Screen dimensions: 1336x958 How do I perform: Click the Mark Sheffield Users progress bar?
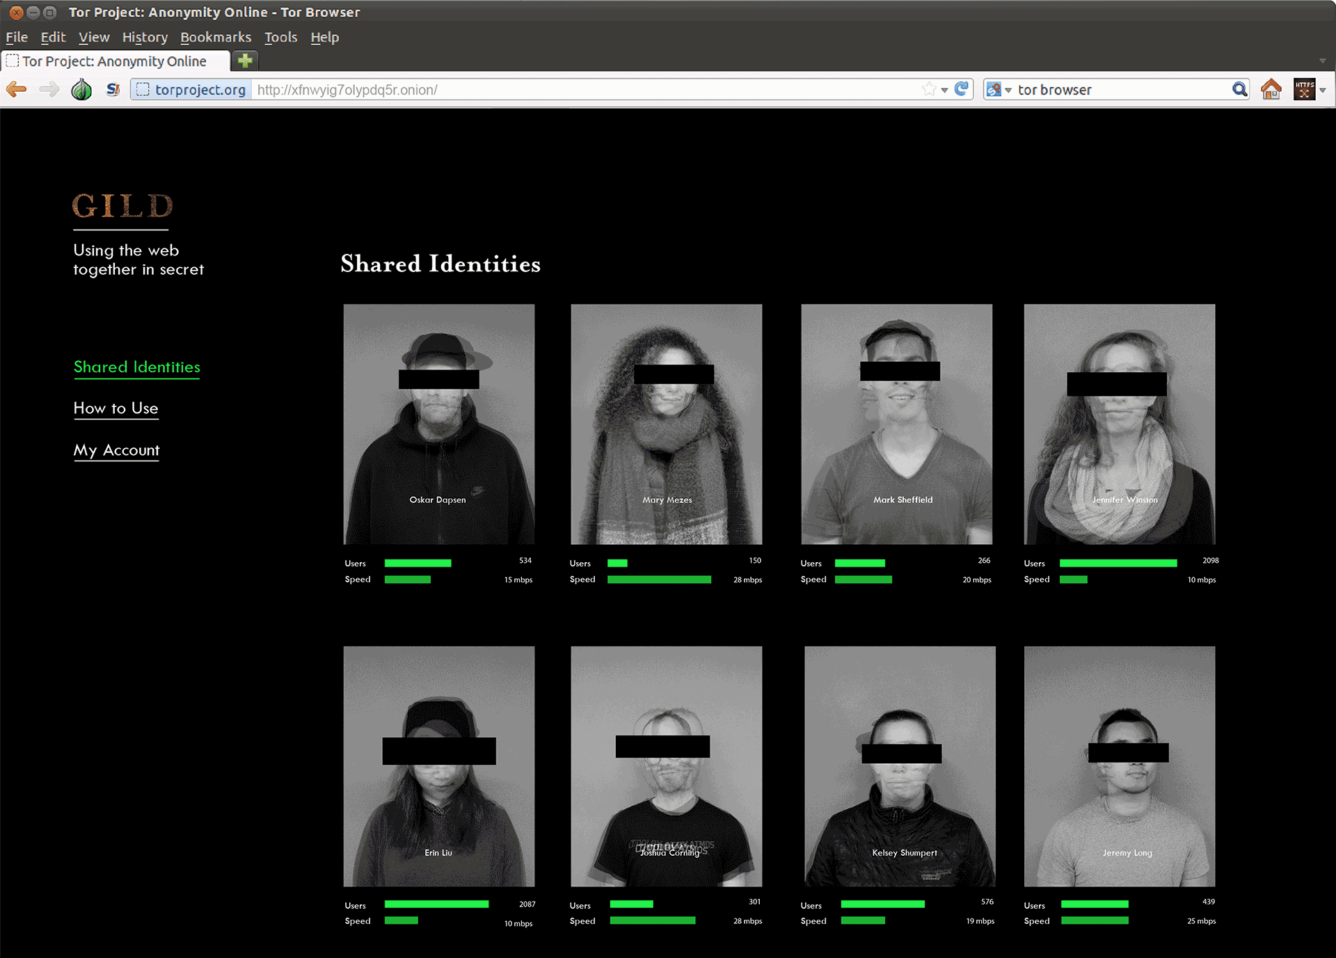tap(860, 563)
